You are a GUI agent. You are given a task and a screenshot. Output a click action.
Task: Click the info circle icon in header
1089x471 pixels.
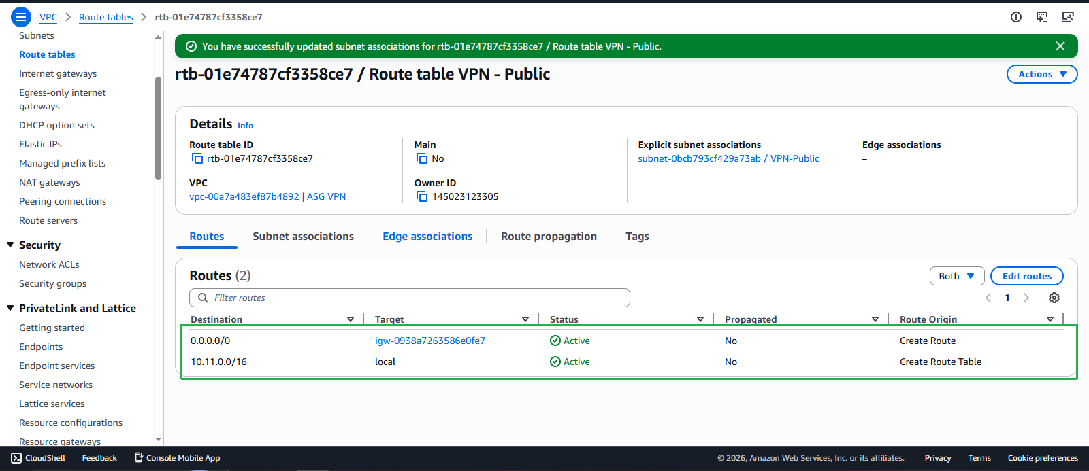coord(1016,17)
